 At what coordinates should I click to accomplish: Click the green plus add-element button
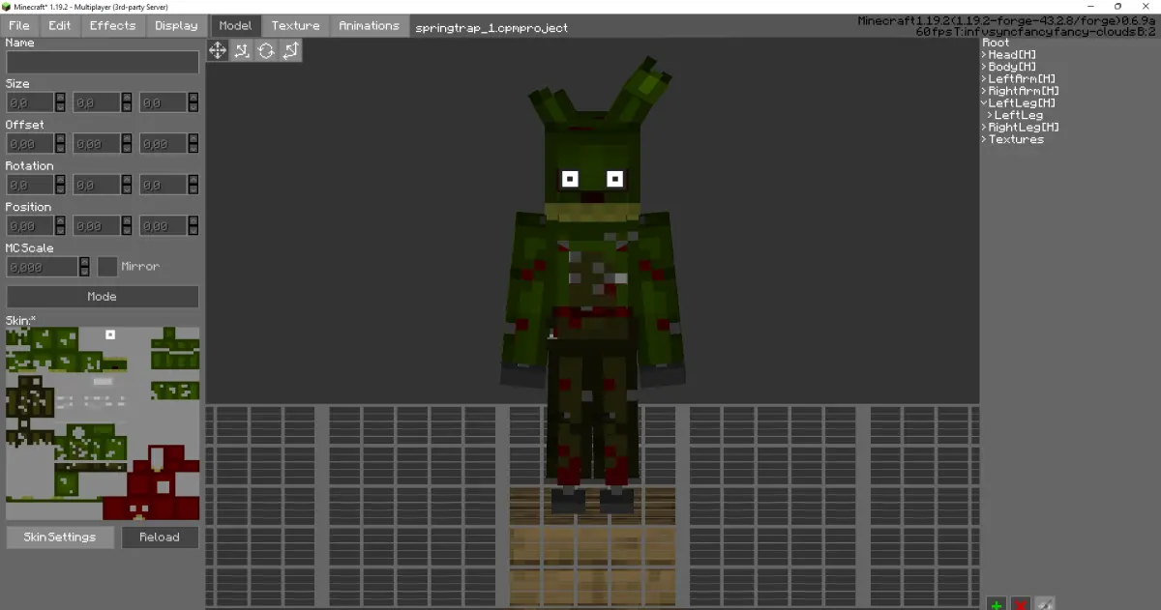tap(997, 604)
